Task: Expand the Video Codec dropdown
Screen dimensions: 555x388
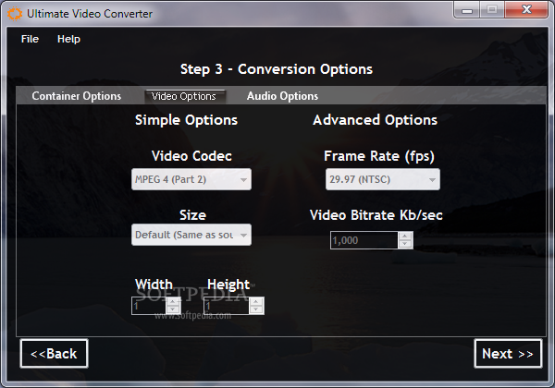Action: tap(191, 179)
